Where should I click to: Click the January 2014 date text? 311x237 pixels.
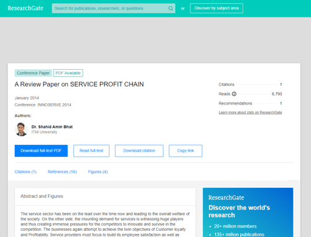(x=27, y=98)
